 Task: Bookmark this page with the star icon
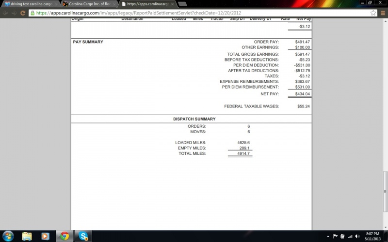coord(372,13)
